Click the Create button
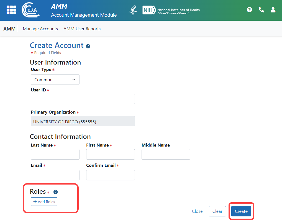 241,211
